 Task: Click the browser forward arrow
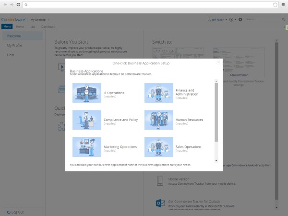pyautogui.click(x=12, y=5)
